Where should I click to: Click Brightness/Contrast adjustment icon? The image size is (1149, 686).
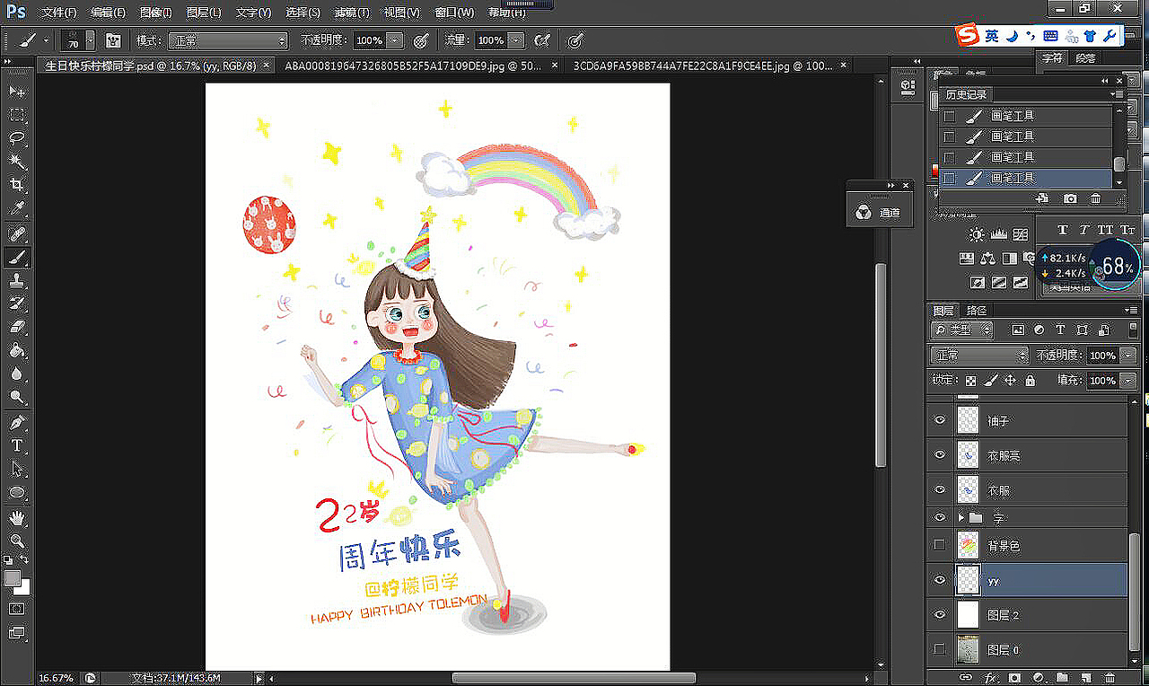click(977, 234)
